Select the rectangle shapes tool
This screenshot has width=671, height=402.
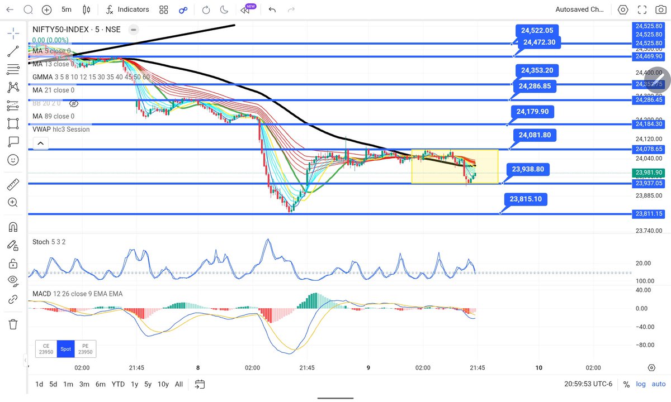(13, 123)
